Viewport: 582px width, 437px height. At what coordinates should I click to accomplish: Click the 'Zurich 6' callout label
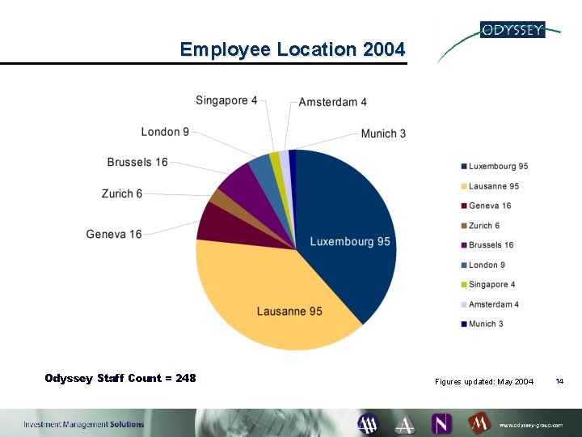coord(122,193)
